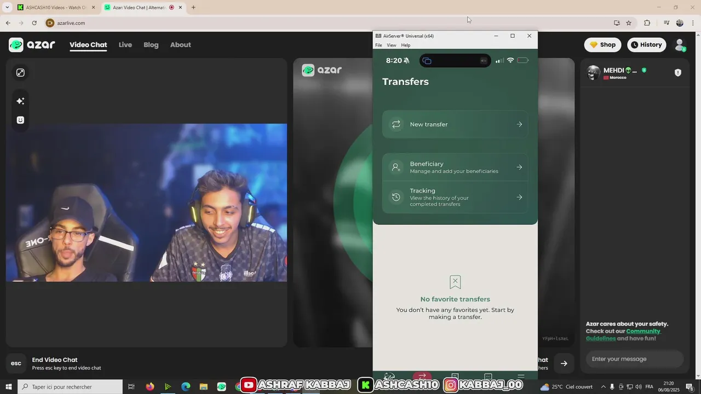
Task: Open Task View in taskbar
Action: (131, 387)
